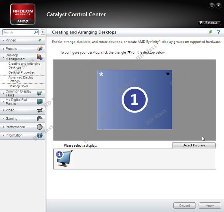
Task: Expand the Pinned section
Action: click(x=23, y=40)
